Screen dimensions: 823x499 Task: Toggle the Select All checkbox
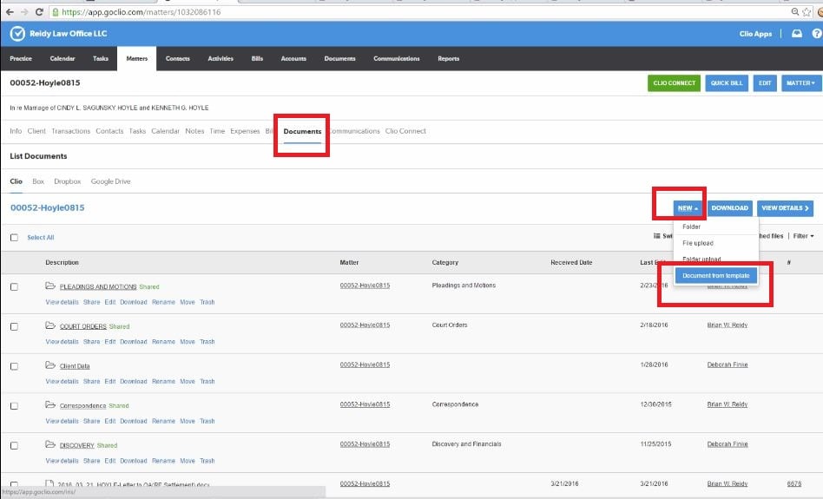14,238
